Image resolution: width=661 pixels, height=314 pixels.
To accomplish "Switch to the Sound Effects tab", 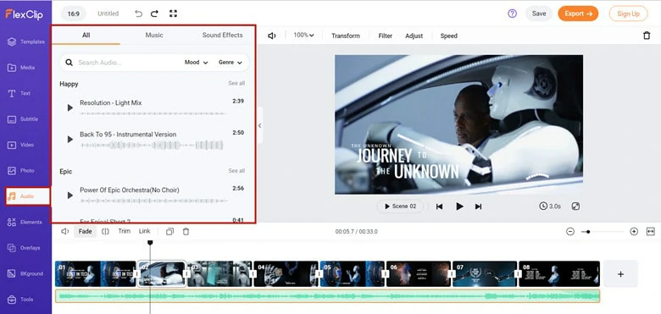I will click(222, 36).
